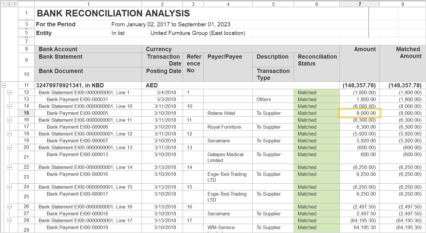This screenshot has height=233, width=426.
Task: Select outline level 2 button
Action: pos(9,4)
